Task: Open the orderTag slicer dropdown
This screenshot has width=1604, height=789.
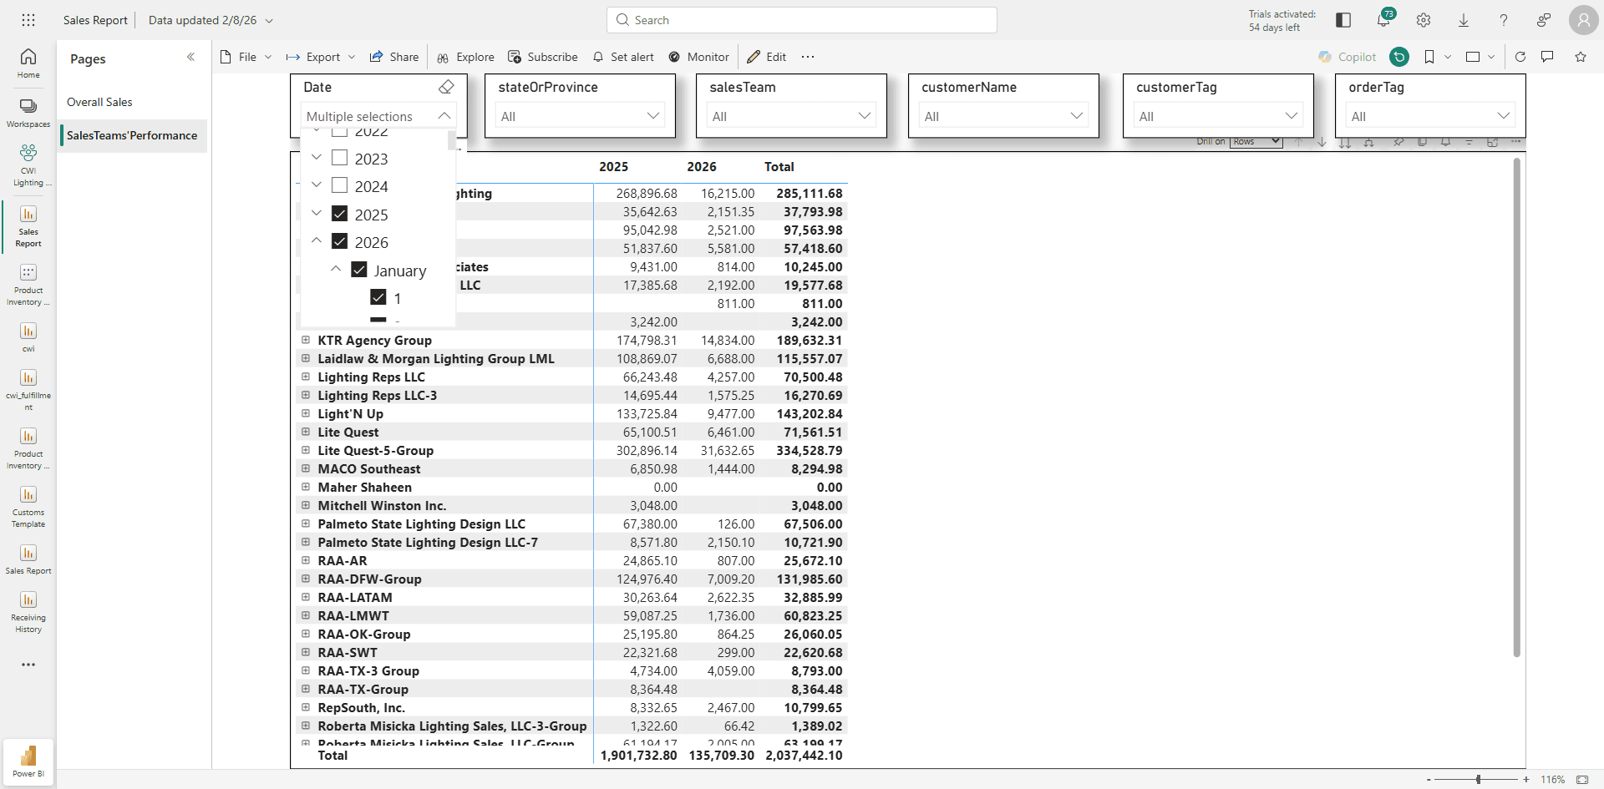Action: (1431, 116)
